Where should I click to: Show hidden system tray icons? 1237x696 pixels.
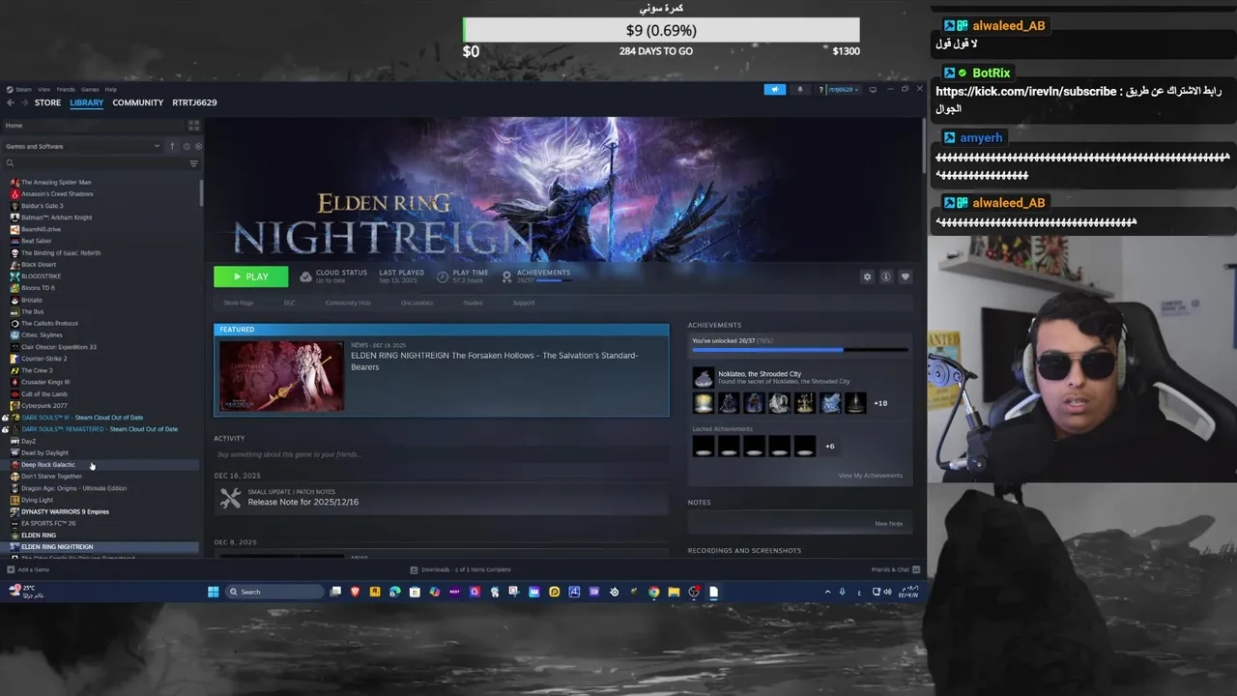(827, 592)
